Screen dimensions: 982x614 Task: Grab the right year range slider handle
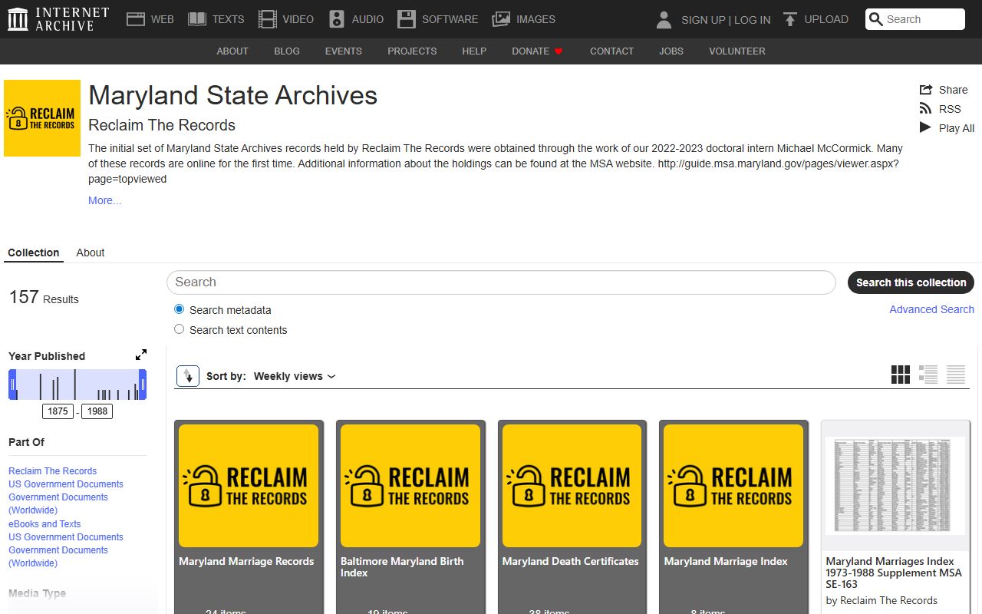tap(143, 385)
